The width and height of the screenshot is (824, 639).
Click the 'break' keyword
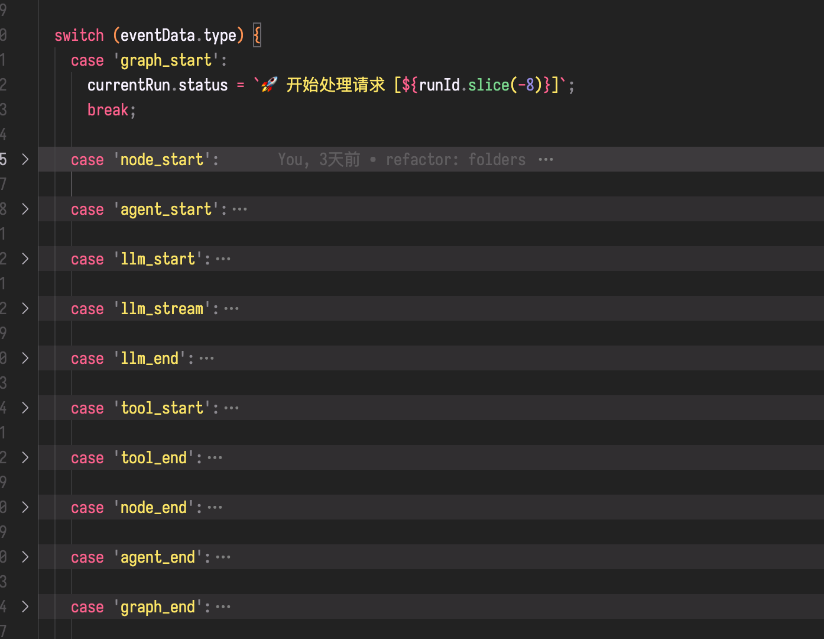(108, 110)
